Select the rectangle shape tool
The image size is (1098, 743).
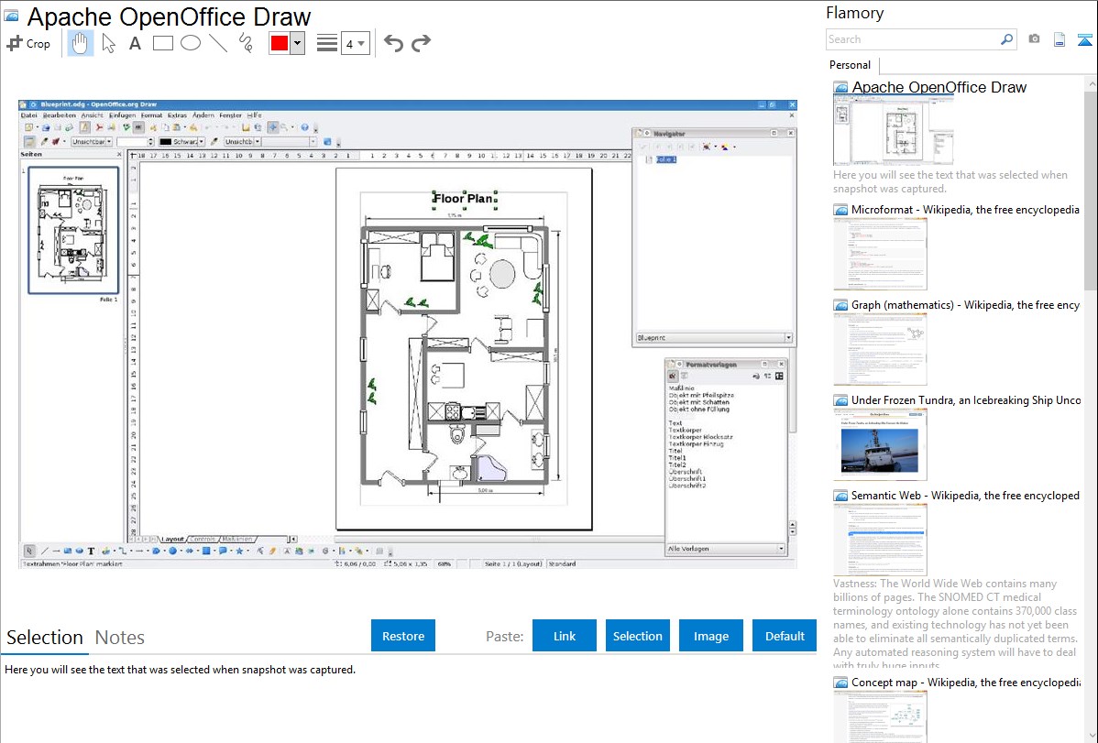(162, 43)
